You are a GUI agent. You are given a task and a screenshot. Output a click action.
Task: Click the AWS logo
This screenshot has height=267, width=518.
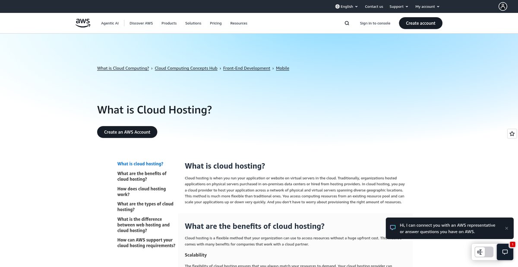(x=83, y=23)
